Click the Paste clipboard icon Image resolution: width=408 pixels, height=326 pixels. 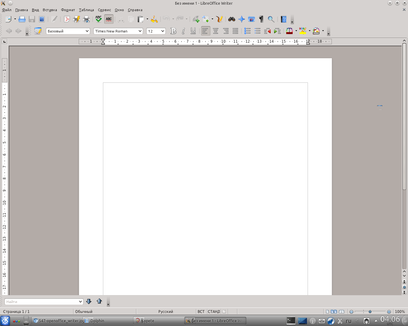click(x=141, y=19)
